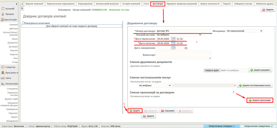
Task: Open the Налаштування module
Action: tap(9, 84)
